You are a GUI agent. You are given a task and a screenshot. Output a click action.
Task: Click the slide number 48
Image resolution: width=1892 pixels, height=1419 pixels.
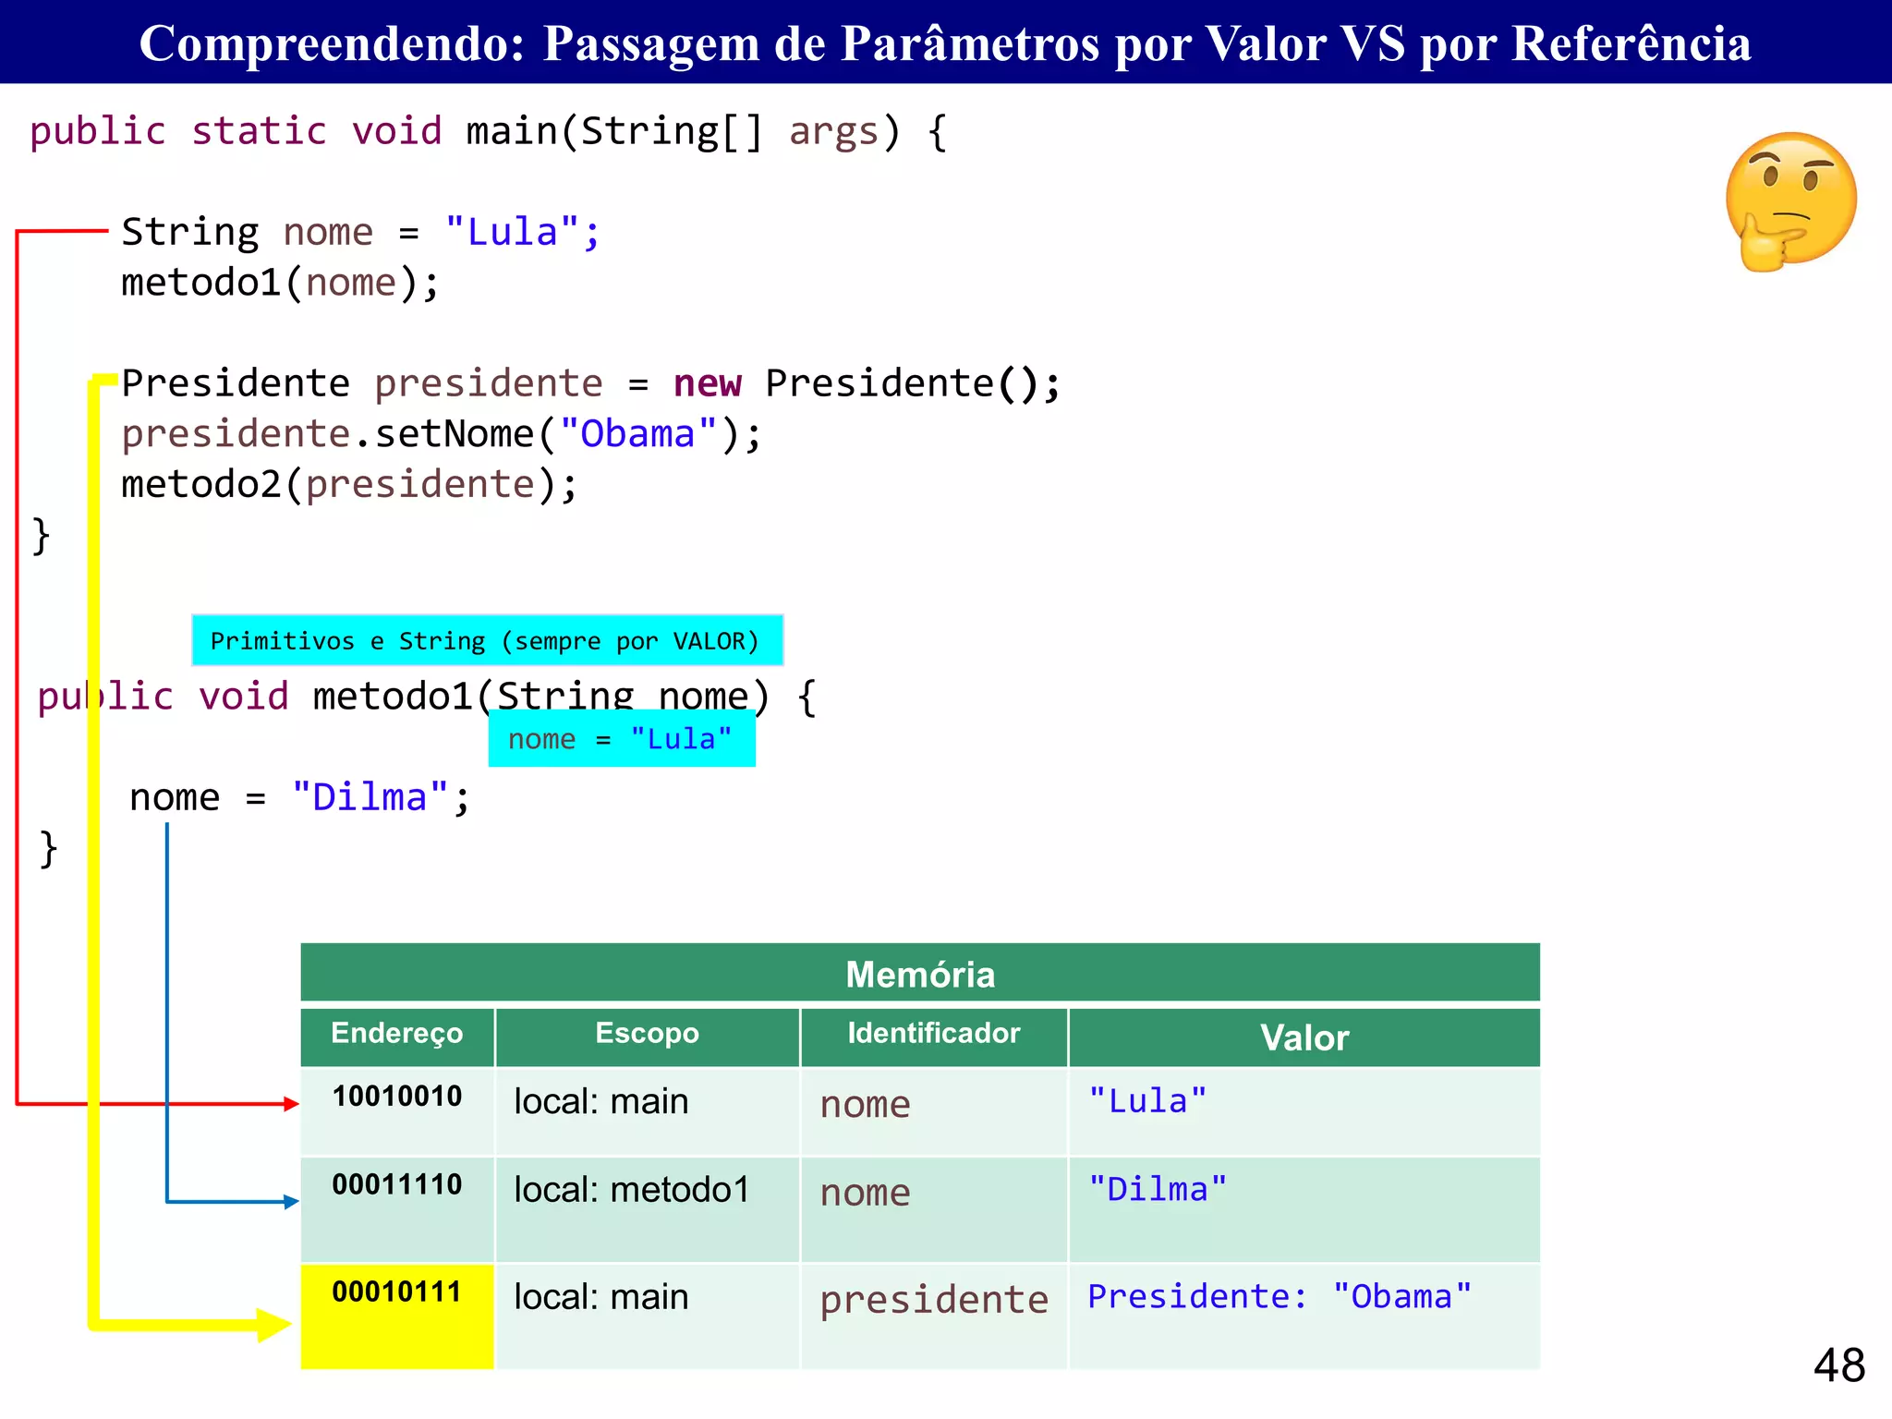1838,1364
